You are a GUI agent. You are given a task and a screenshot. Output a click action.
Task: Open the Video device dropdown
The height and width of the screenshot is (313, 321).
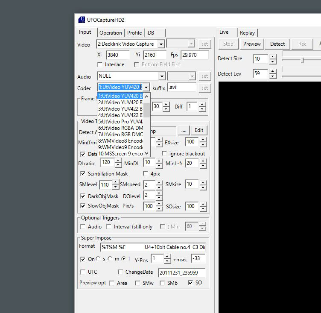coord(160,44)
